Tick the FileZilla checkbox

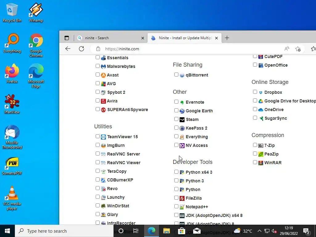[176, 198]
